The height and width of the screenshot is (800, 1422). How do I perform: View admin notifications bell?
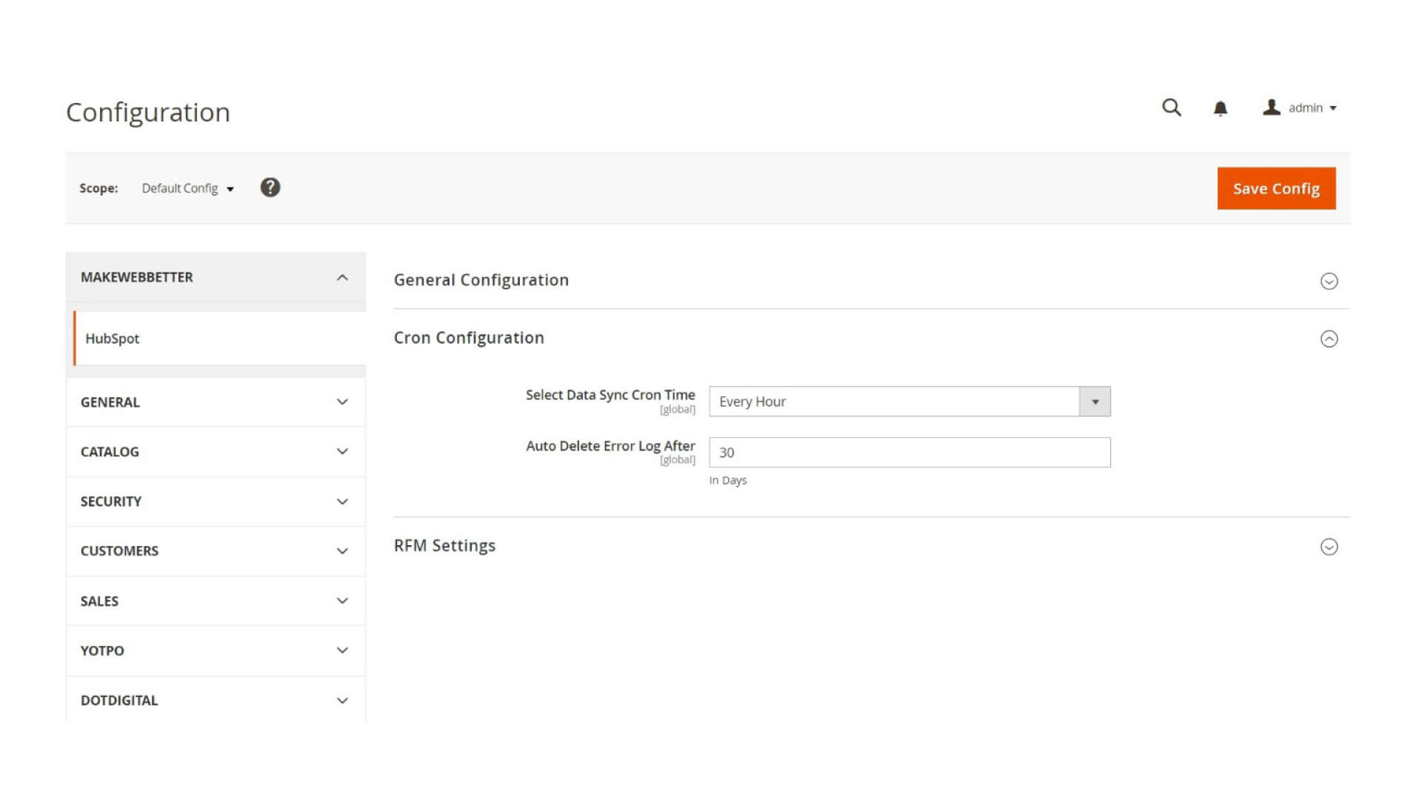pos(1221,107)
